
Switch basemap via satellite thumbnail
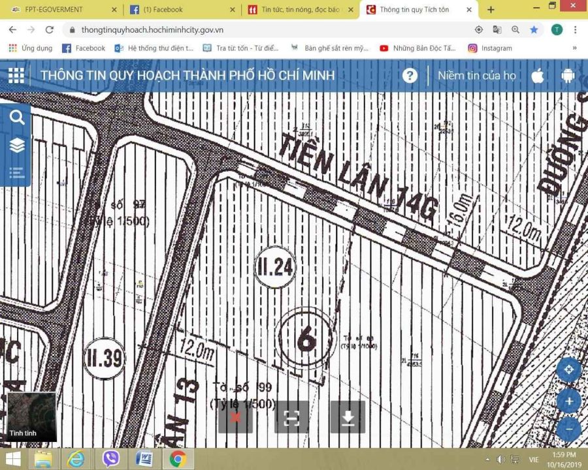pos(31,416)
